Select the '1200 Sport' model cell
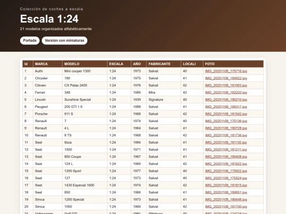The image size is (286, 214). tap(85, 171)
